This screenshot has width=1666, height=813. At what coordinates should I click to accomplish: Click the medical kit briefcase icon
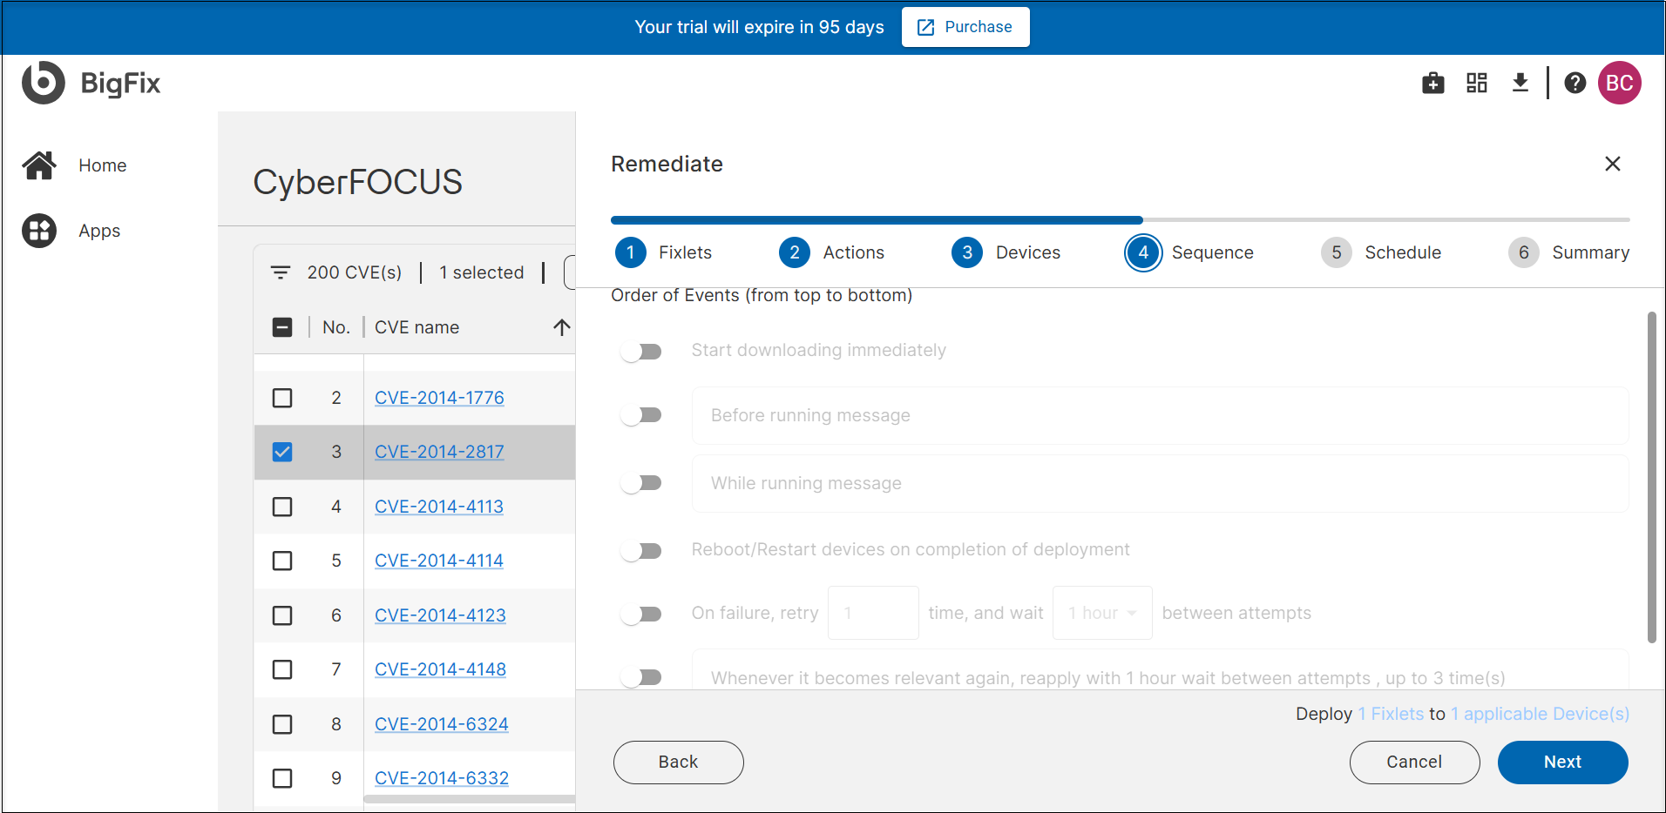click(1432, 83)
